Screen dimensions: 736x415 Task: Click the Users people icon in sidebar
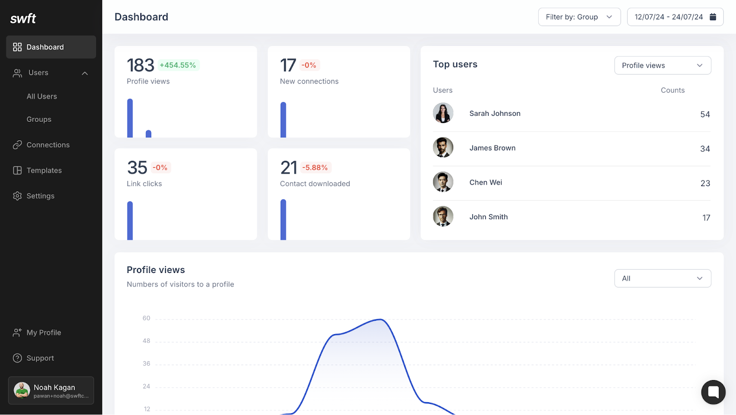[17, 73]
